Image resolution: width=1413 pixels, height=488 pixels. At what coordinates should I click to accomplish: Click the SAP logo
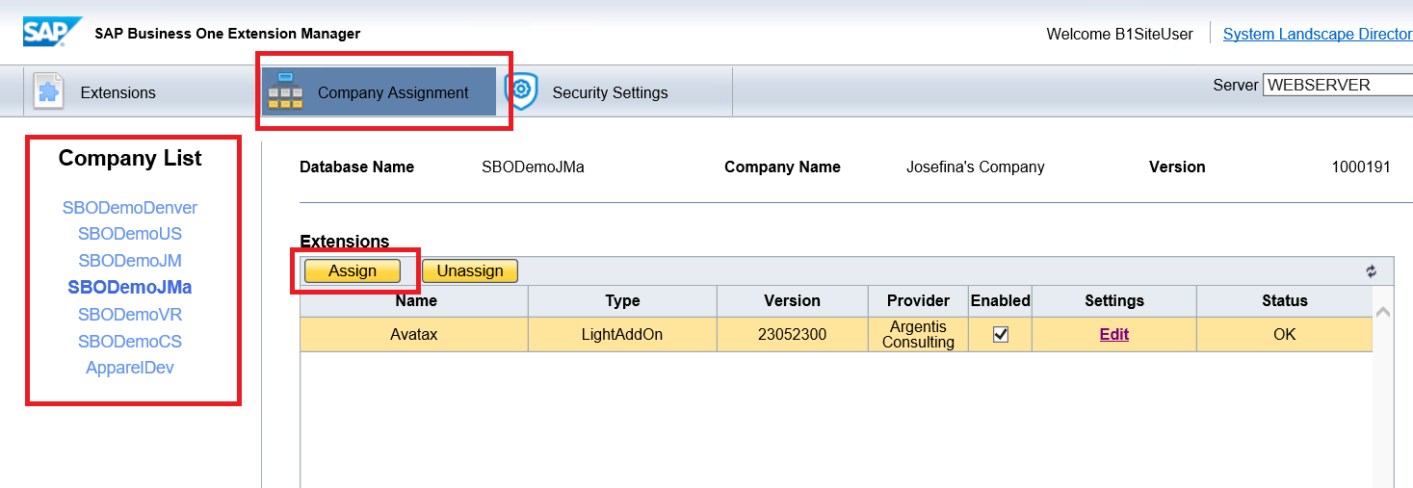52,32
